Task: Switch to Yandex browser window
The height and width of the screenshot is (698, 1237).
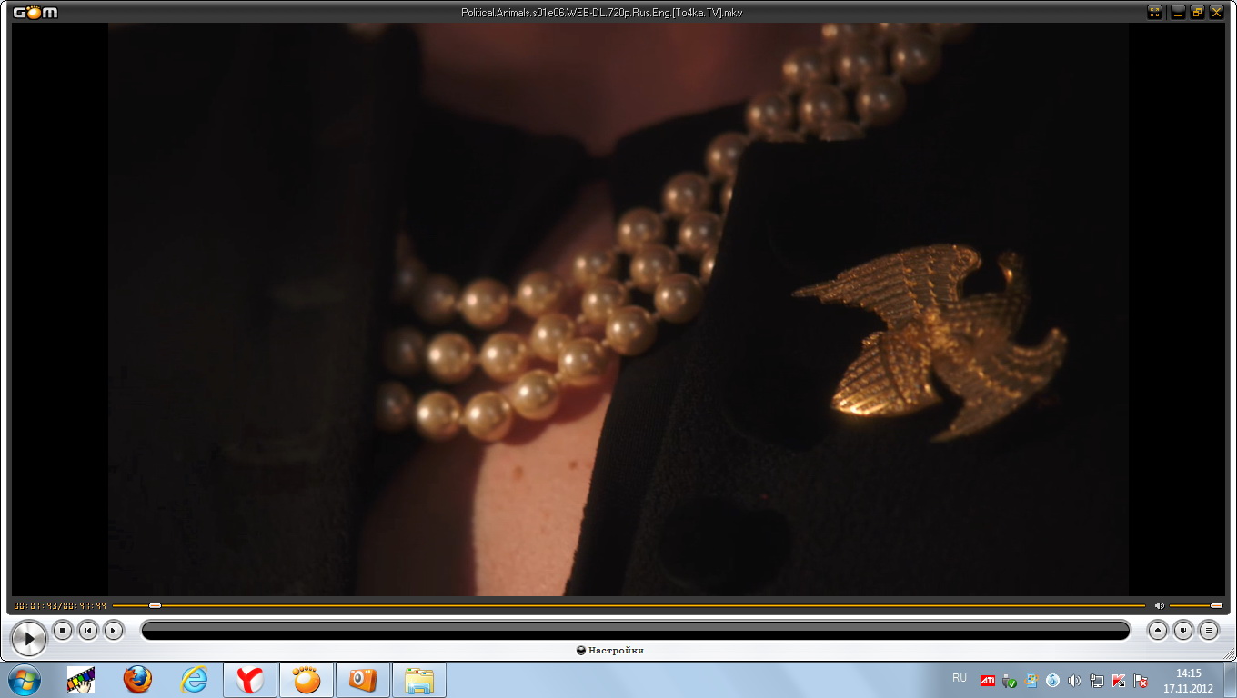Action: pos(250,680)
